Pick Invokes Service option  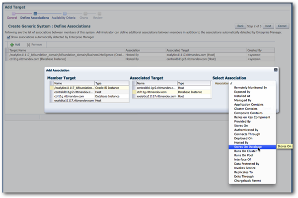point(252,168)
